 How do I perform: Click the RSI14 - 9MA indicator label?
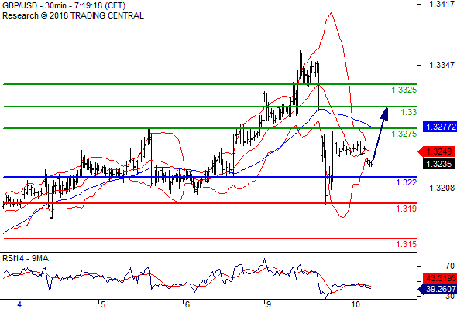click(x=26, y=258)
